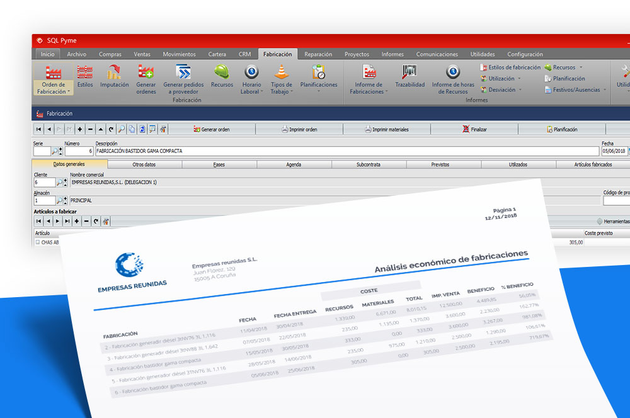The height and width of the screenshot is (418, 630).
Task: Open the Informes ribbon tab
Action: point(392,54)
